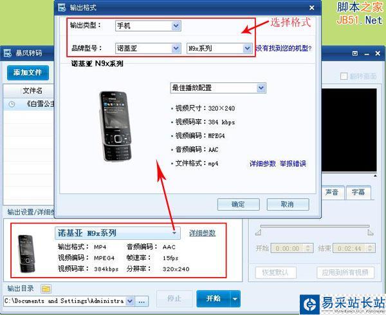The image size is (386, 315).
Task: Adjust the 开始 time stepper arrows
Action: pos(308,248)
